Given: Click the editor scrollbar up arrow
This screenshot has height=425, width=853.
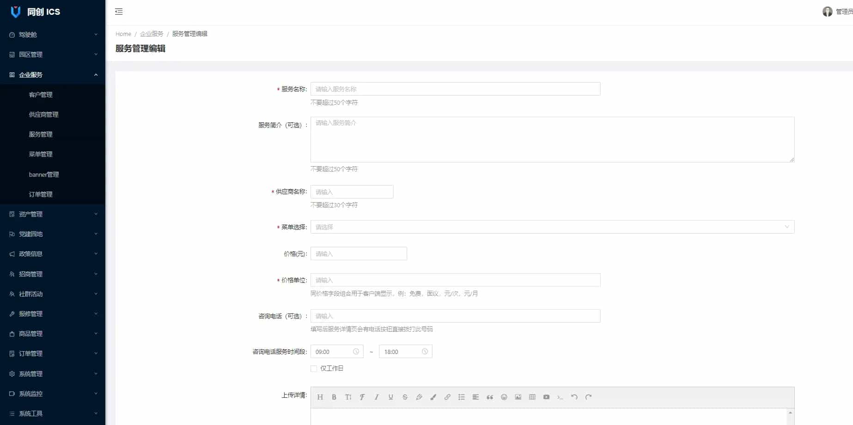Looking at the screenshot, I should [790, 413].
